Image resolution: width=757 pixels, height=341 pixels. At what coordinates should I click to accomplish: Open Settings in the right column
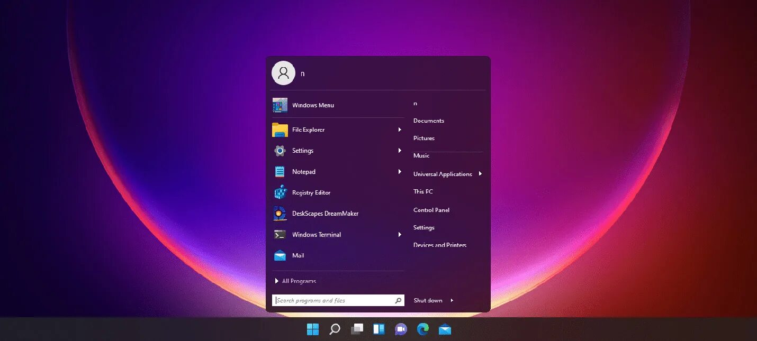click(423, 227)
